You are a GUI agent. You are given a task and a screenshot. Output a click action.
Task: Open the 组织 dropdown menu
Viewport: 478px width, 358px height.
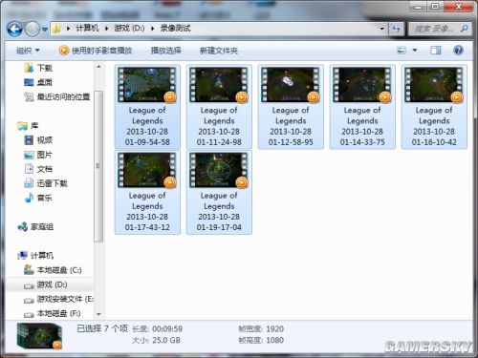point(28,51)
